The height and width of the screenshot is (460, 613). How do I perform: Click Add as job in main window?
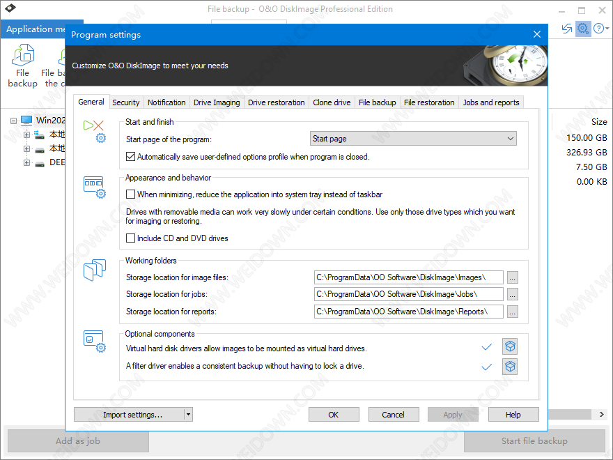(x=78, y=440)
